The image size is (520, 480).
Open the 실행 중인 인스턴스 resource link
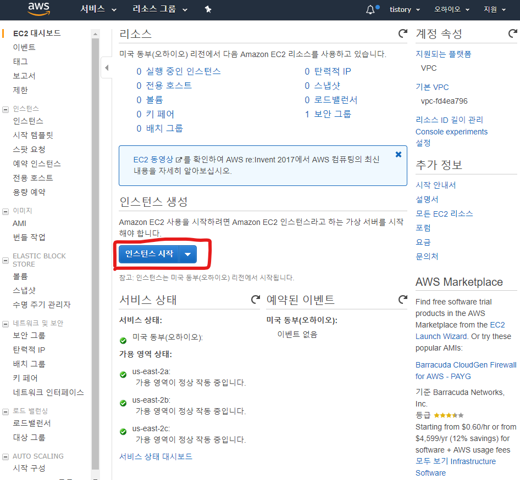point(184,71)
